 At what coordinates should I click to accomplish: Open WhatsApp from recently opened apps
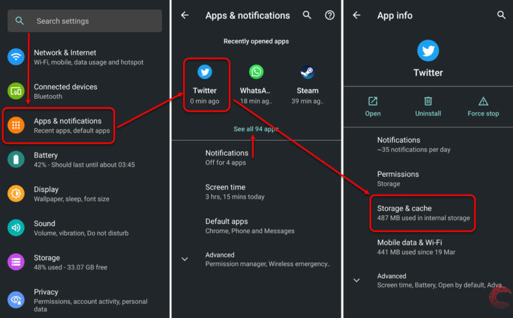[256, 85]
